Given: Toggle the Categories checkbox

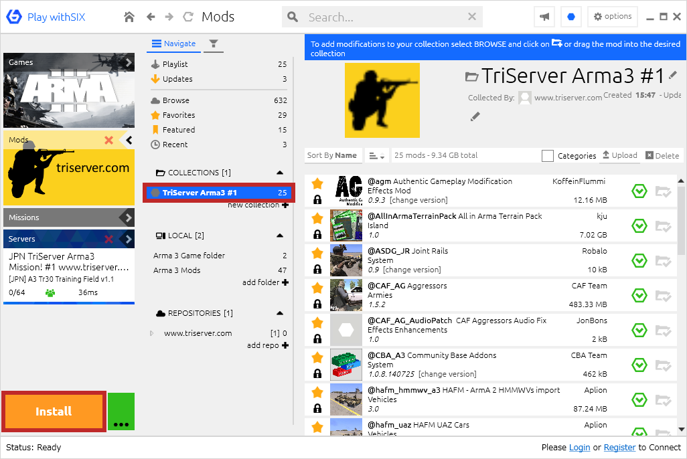Looking at the screenshot, I should click(548, 156).
